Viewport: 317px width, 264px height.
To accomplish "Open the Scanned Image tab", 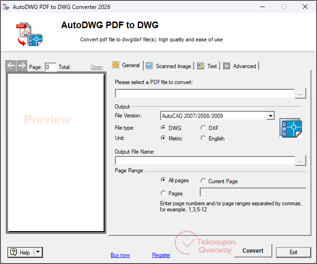I will 169,66.
